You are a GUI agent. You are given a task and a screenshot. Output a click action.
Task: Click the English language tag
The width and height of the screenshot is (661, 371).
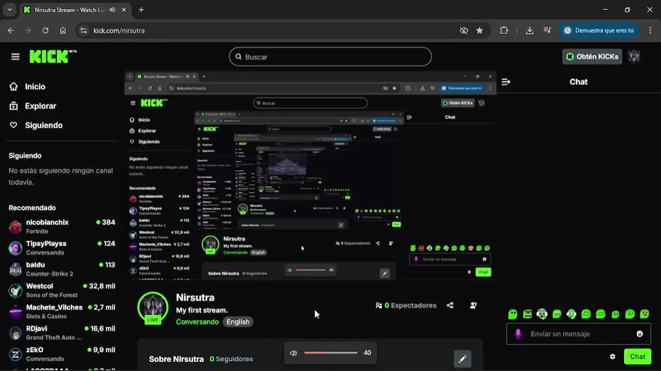tap(238, 322)
